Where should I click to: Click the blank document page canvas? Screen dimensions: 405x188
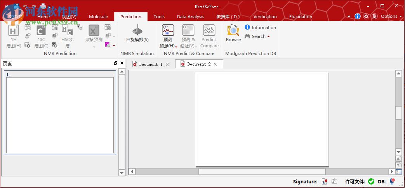262,119
